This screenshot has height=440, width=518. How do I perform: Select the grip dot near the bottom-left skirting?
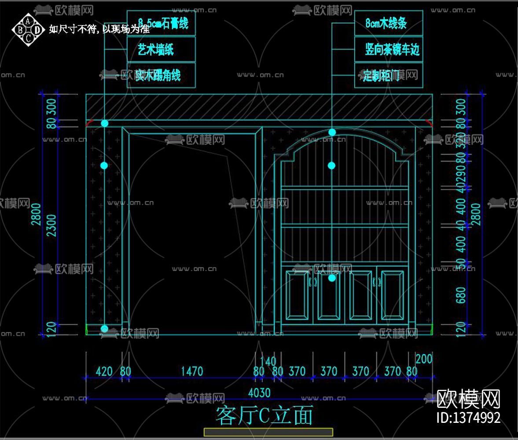coord(104,327)
